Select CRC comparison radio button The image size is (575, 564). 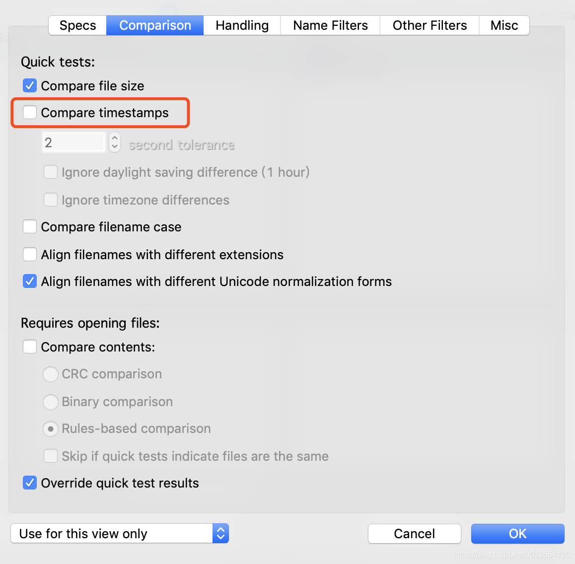51,374
